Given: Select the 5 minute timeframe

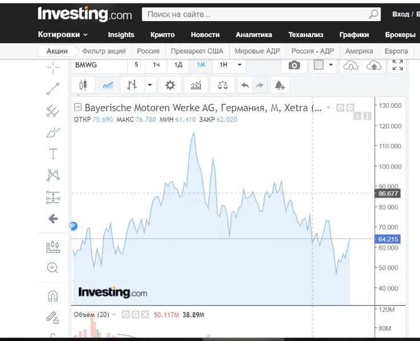Looking at the screenshot, I should (x=136, y=65).
